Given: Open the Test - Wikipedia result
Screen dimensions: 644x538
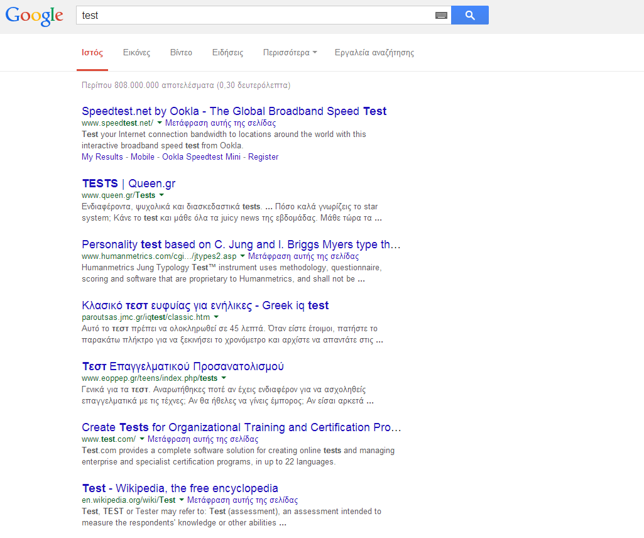Looking at the screenshot, I should pos(180,488).
